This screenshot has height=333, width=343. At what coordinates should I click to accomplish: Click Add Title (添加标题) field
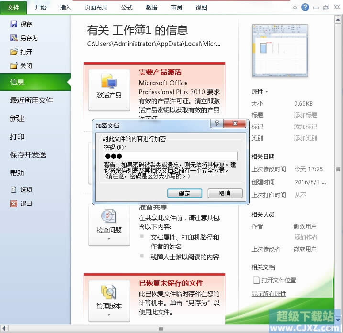point(305,115)
